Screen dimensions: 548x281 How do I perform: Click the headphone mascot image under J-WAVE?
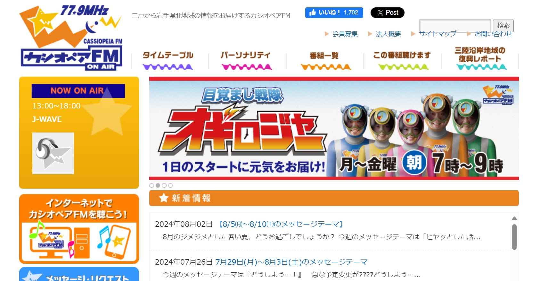53,153
